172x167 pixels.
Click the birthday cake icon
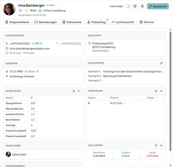click(7, 72)
